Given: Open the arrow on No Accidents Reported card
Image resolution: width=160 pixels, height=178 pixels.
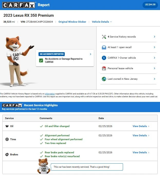Looking at the screenshot, I should (90, 54).
